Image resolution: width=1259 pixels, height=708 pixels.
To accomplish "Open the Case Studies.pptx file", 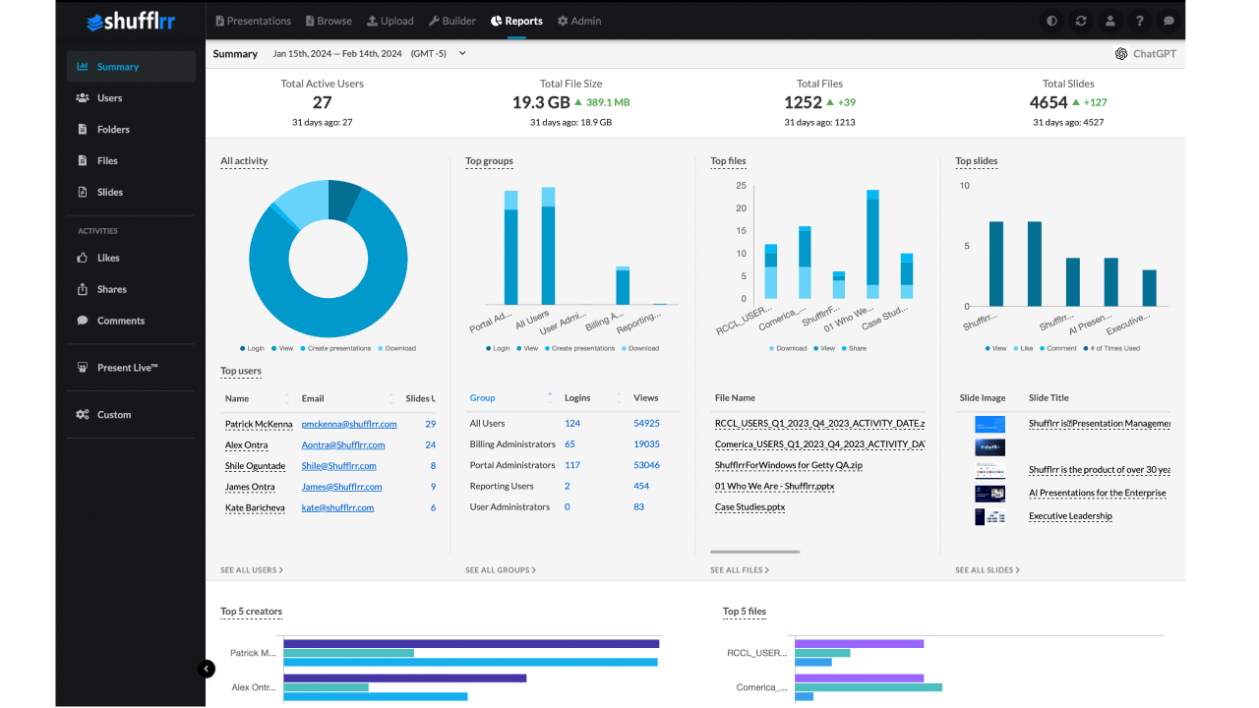I will 750,507.
